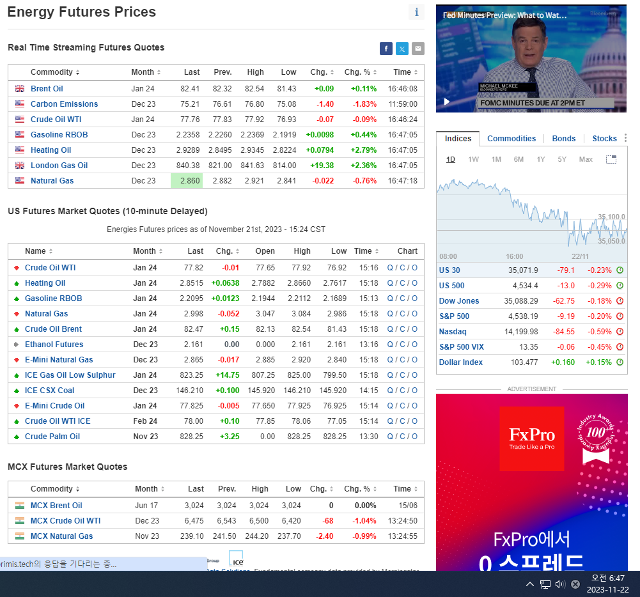Click the down arrow beside delayed Crude Oil WTI
The image size is (640, 597).
click(x=17, y=268)
